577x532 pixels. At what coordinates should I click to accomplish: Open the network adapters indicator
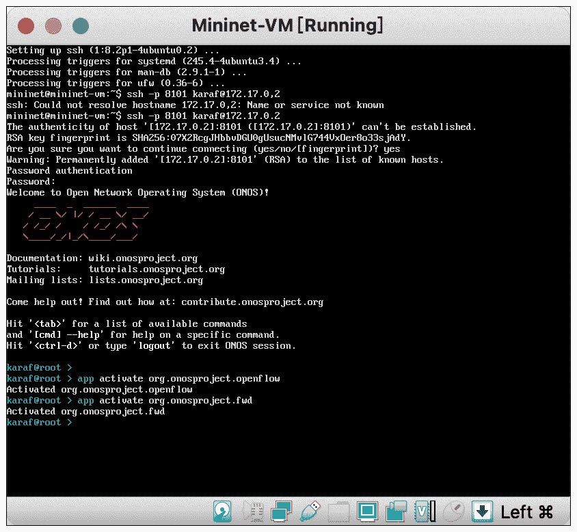click(281, 511)
